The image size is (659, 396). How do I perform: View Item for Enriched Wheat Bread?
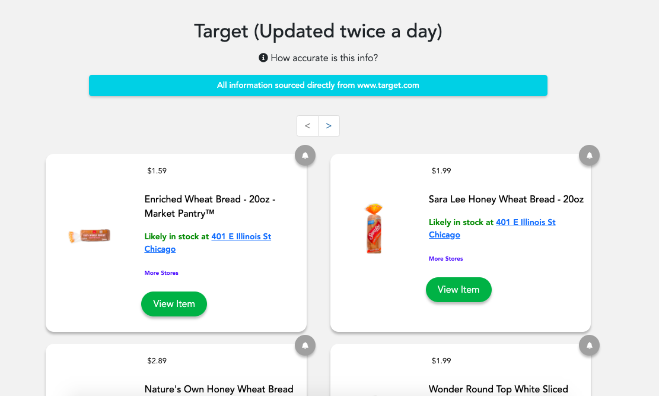pyautogui.click(x=174, y=303)
